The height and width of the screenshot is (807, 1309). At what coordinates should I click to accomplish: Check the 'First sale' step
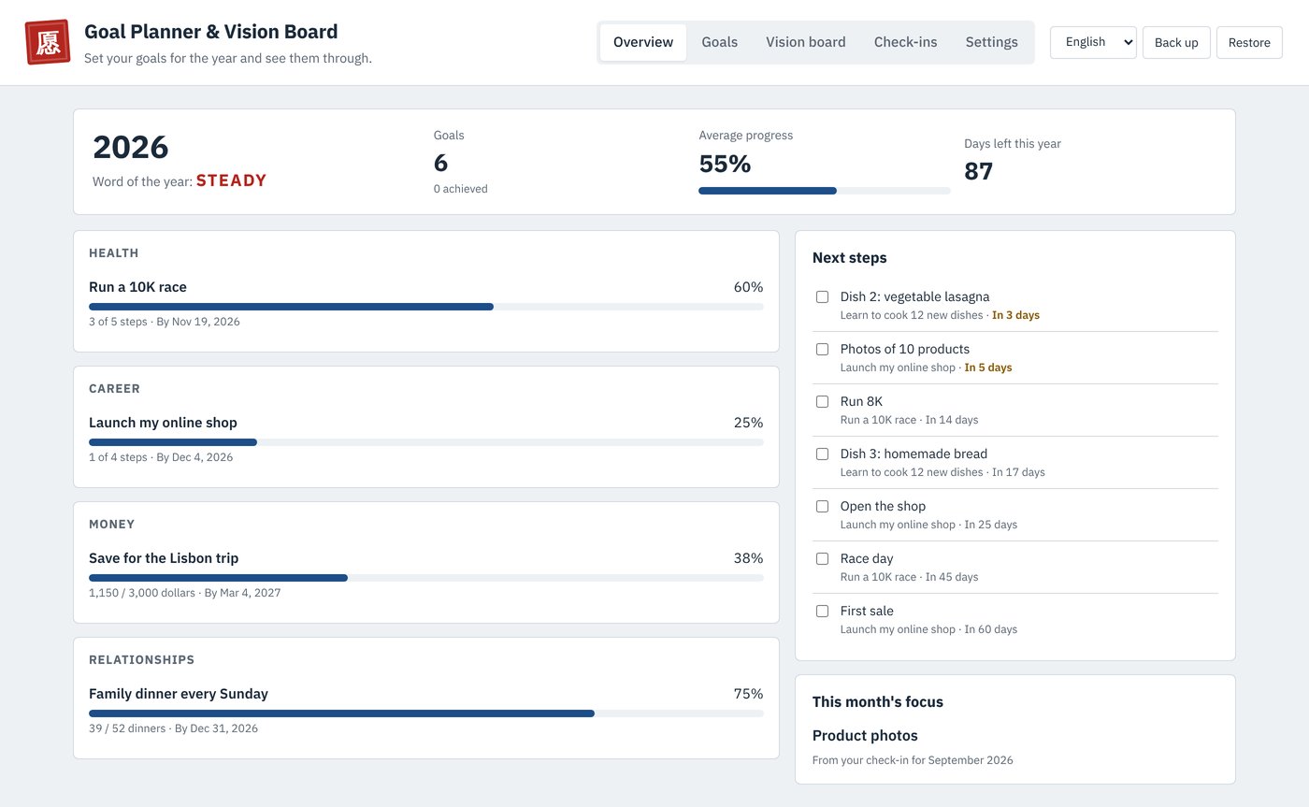tap(823, 611)
